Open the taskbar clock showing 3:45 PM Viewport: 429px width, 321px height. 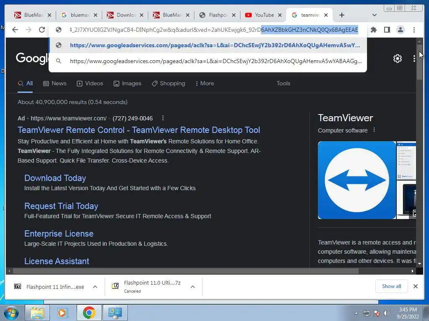tap(408, 313)
